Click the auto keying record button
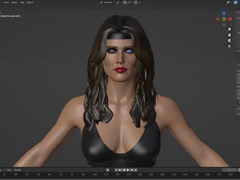Image resolution: width=240 pixels, height=180 pixels. 107,170
